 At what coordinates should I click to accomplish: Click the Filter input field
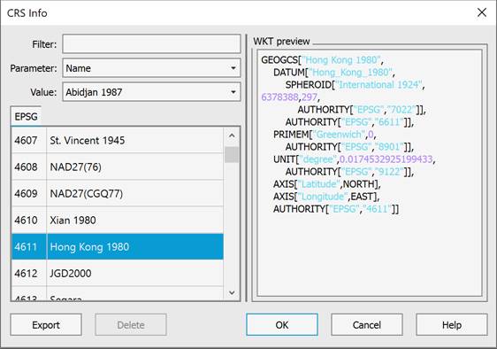point(151,43)
